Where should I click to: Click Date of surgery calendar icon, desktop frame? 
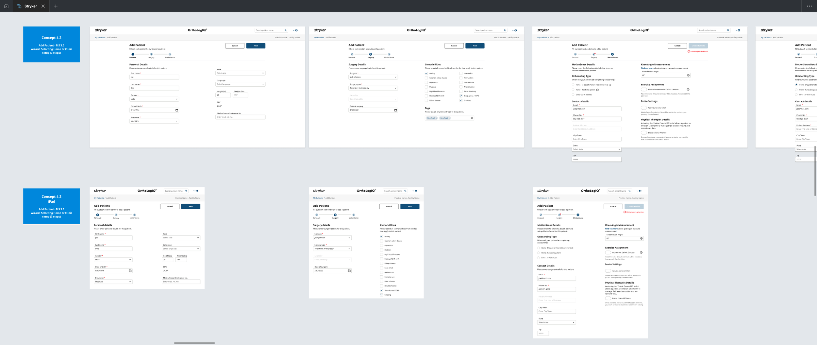395,110
